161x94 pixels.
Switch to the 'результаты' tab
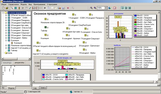[19, 62]
